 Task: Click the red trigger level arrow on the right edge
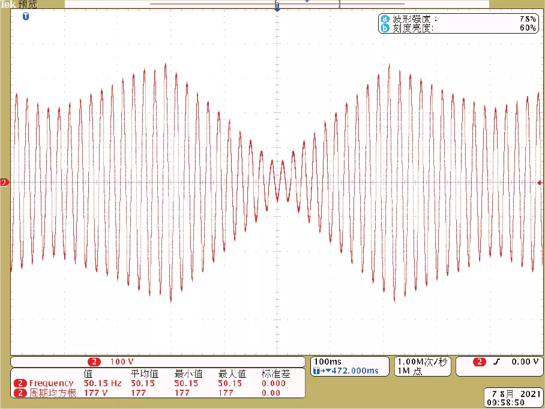[540, 183]
